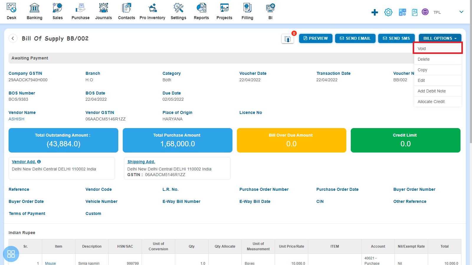Open the calculator icon in header

pos(402,12)
